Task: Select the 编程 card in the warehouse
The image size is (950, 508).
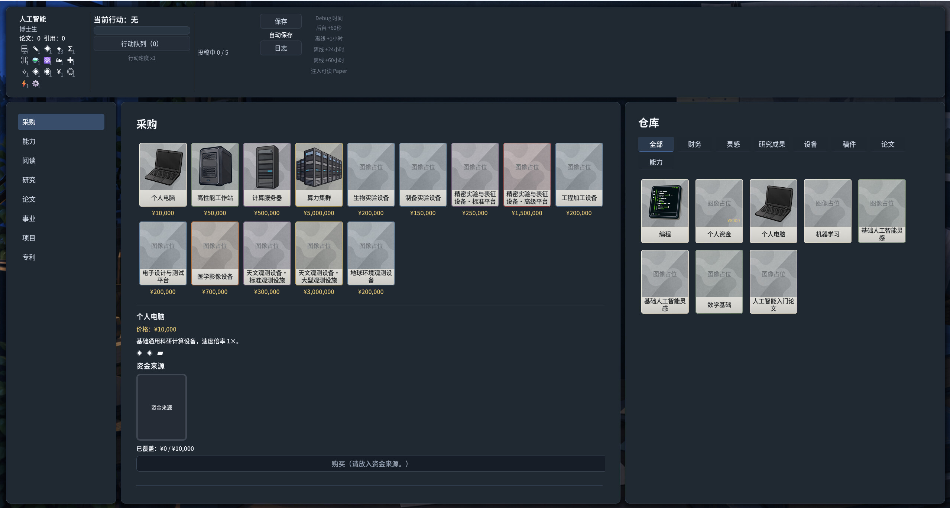Action: (x=665, y=211)
